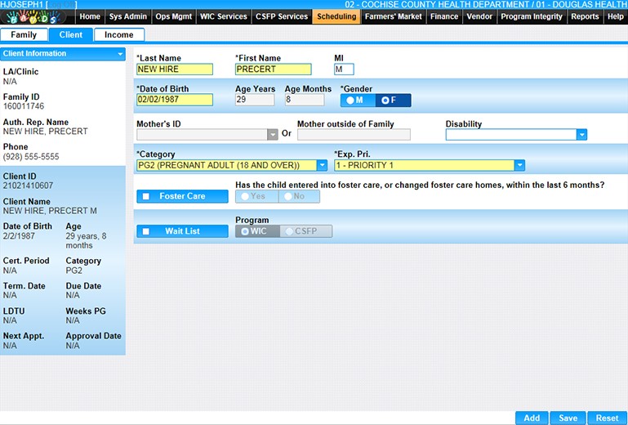Select the WIC program radio option
Viewport: 628px width, 425px height.
[x=253, y=231]
